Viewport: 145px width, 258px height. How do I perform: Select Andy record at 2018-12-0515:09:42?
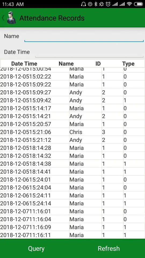tap(73, 100)
